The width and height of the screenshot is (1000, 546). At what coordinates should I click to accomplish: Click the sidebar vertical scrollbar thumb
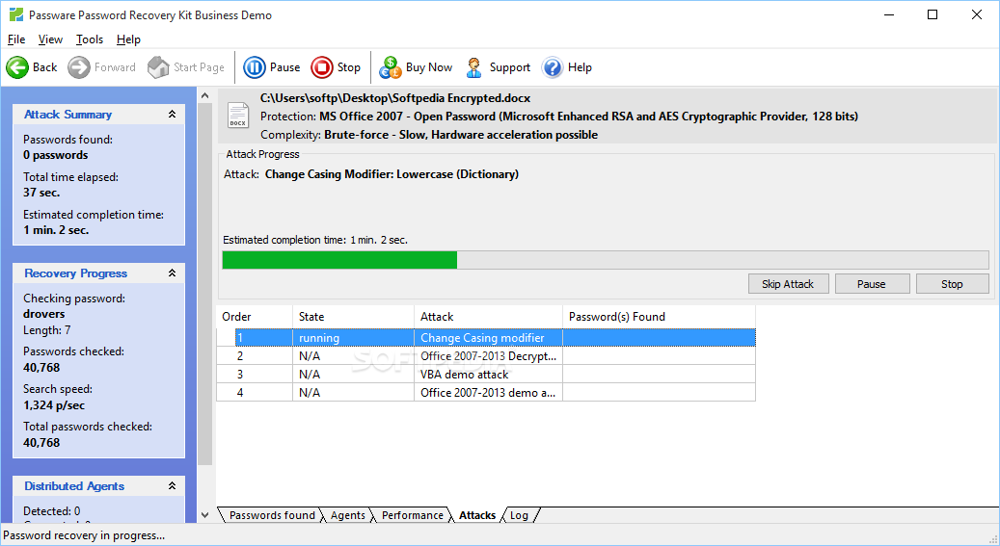pos(204,283)
